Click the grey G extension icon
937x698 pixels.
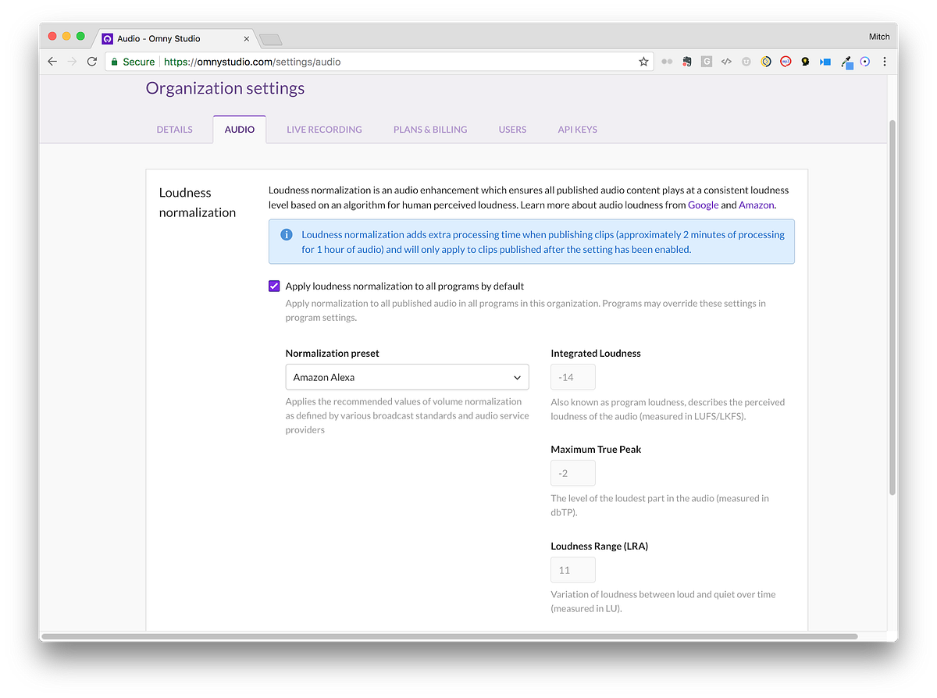click(x=707, y=62)
